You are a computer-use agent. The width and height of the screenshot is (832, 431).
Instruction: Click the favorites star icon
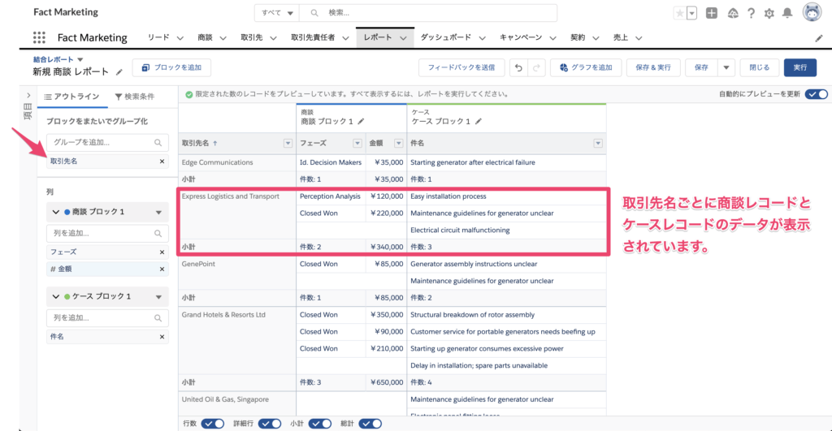(679, 13)
